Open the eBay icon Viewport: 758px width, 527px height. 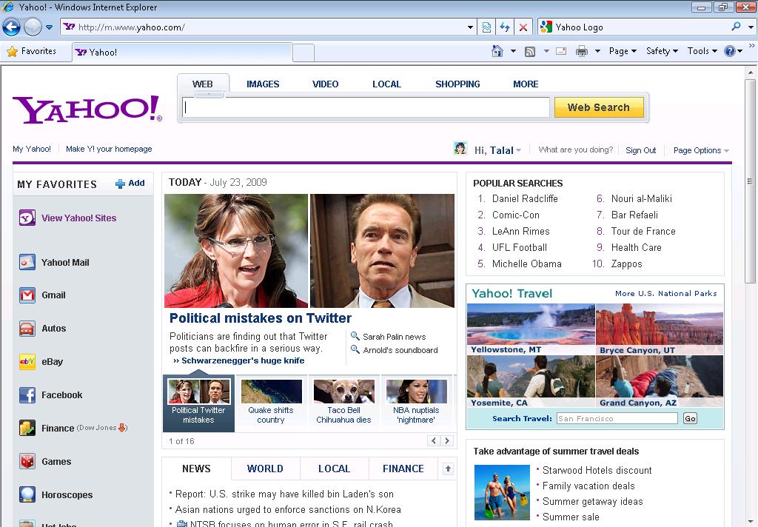[x=27, y=362]
